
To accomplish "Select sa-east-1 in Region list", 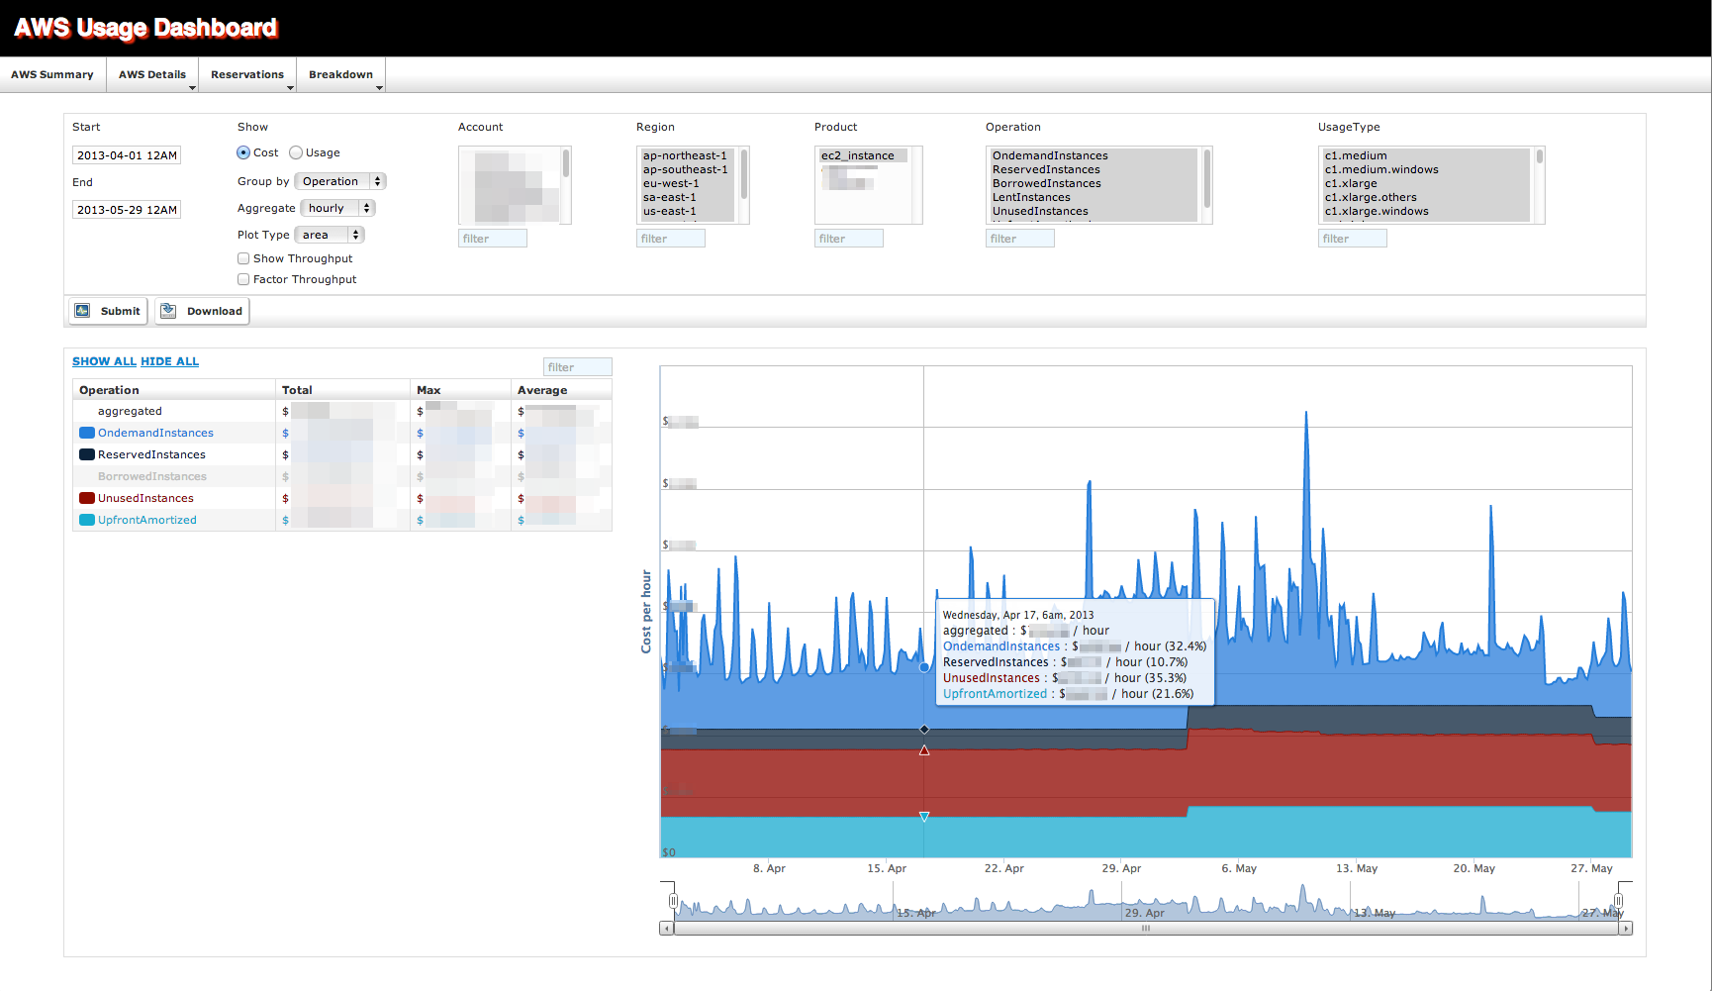I will point(688,197).
